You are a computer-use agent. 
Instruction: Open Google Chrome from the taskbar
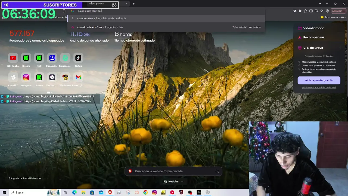tap(145, 192)
